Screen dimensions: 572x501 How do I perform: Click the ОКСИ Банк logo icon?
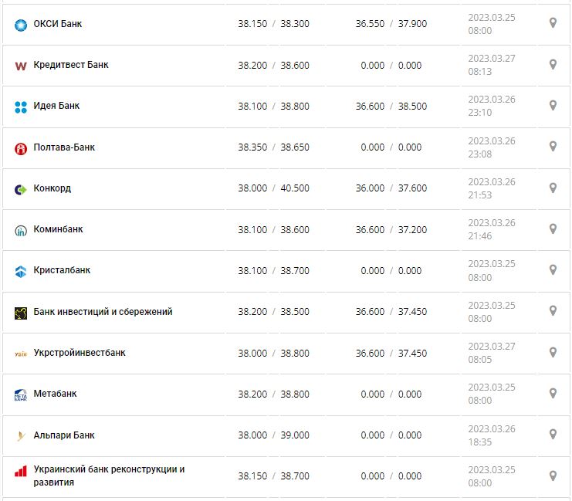(21, 25)
